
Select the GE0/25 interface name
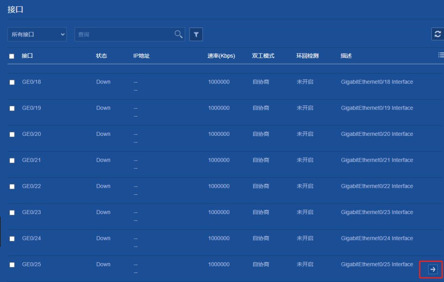[x=31, y=264]
